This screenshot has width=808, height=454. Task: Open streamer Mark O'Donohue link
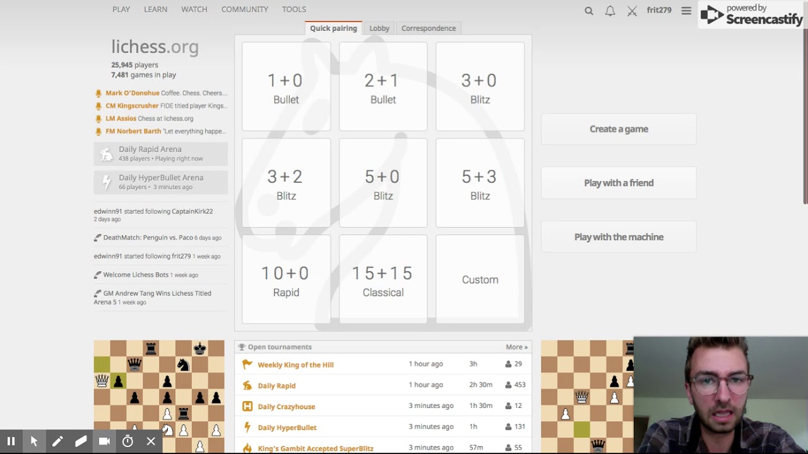(133, 93)
